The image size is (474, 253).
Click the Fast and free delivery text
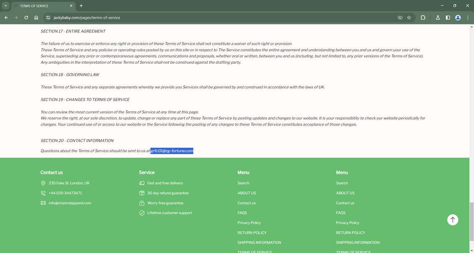(165, 183)
